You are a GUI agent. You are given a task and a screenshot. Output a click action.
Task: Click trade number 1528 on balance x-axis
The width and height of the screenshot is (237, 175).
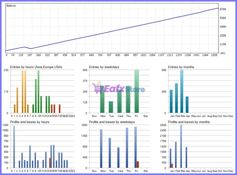click(214, 55)
